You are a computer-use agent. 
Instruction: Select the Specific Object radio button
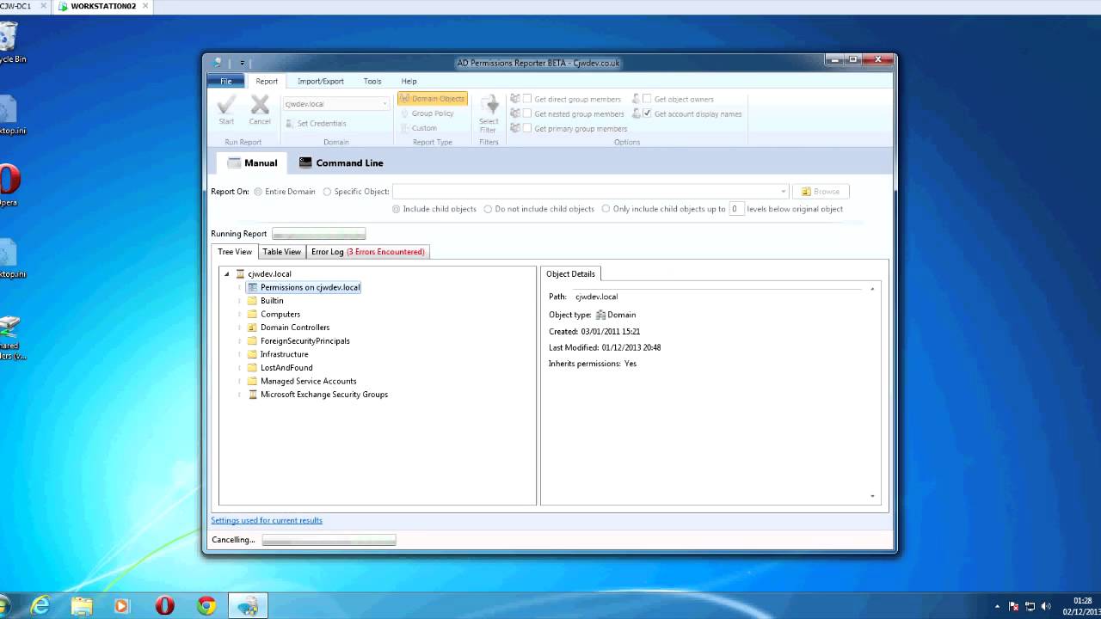click(327, 192)
